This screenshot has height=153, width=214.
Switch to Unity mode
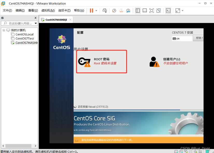pos(158,11)
